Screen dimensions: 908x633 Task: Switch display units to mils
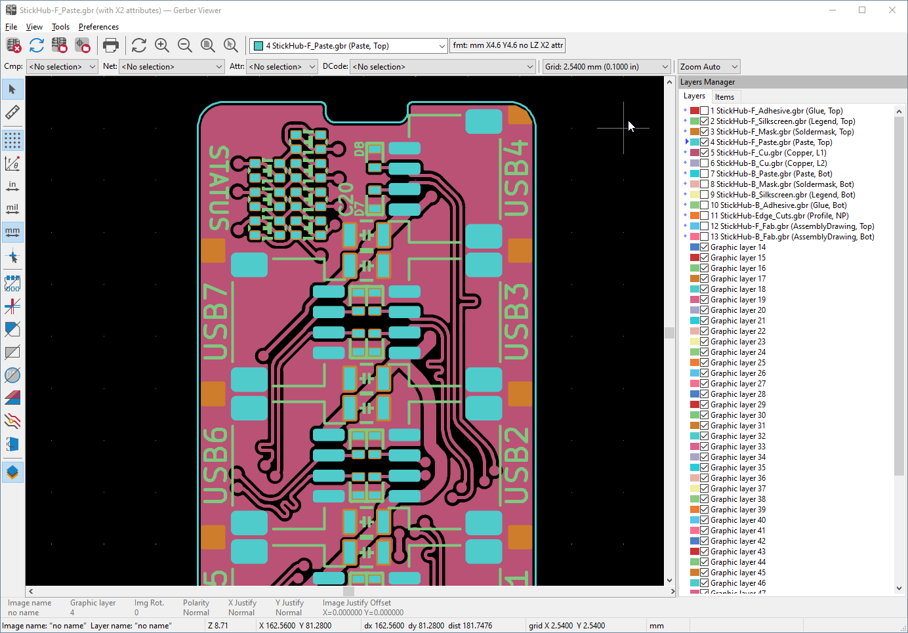coord(12,209)
